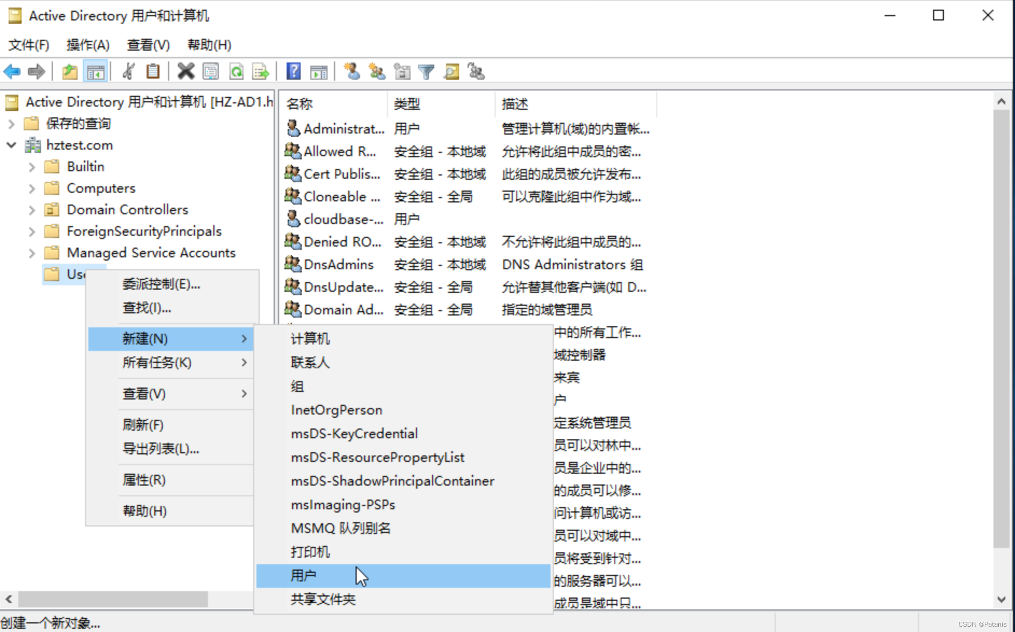Click the create new user toolbar icon
Viewport: 1015px width, 632px height.
tap(352, 71)
